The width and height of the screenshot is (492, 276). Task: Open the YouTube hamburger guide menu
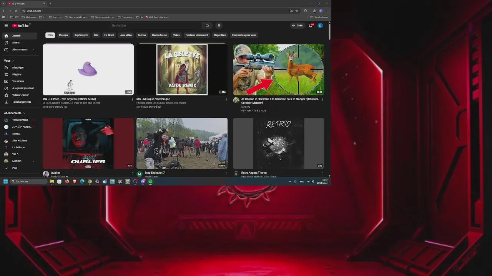pos(6,26)
